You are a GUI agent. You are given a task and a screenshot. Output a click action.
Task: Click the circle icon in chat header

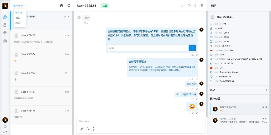189,6
